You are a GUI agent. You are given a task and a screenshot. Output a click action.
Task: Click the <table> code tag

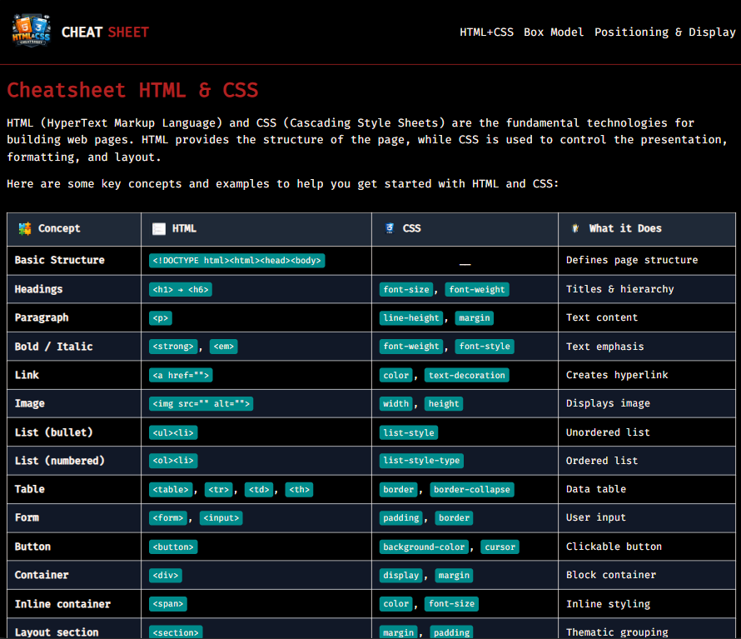click(171, 490)
